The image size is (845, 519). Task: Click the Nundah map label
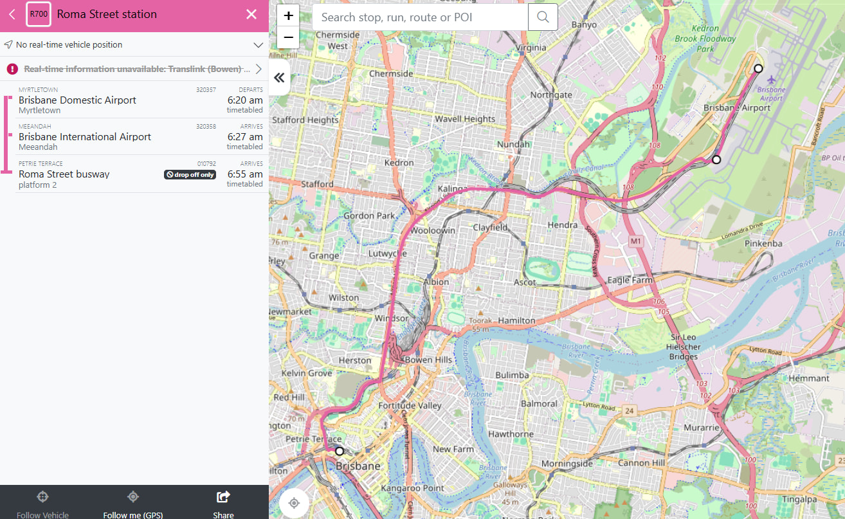[513, 144]
